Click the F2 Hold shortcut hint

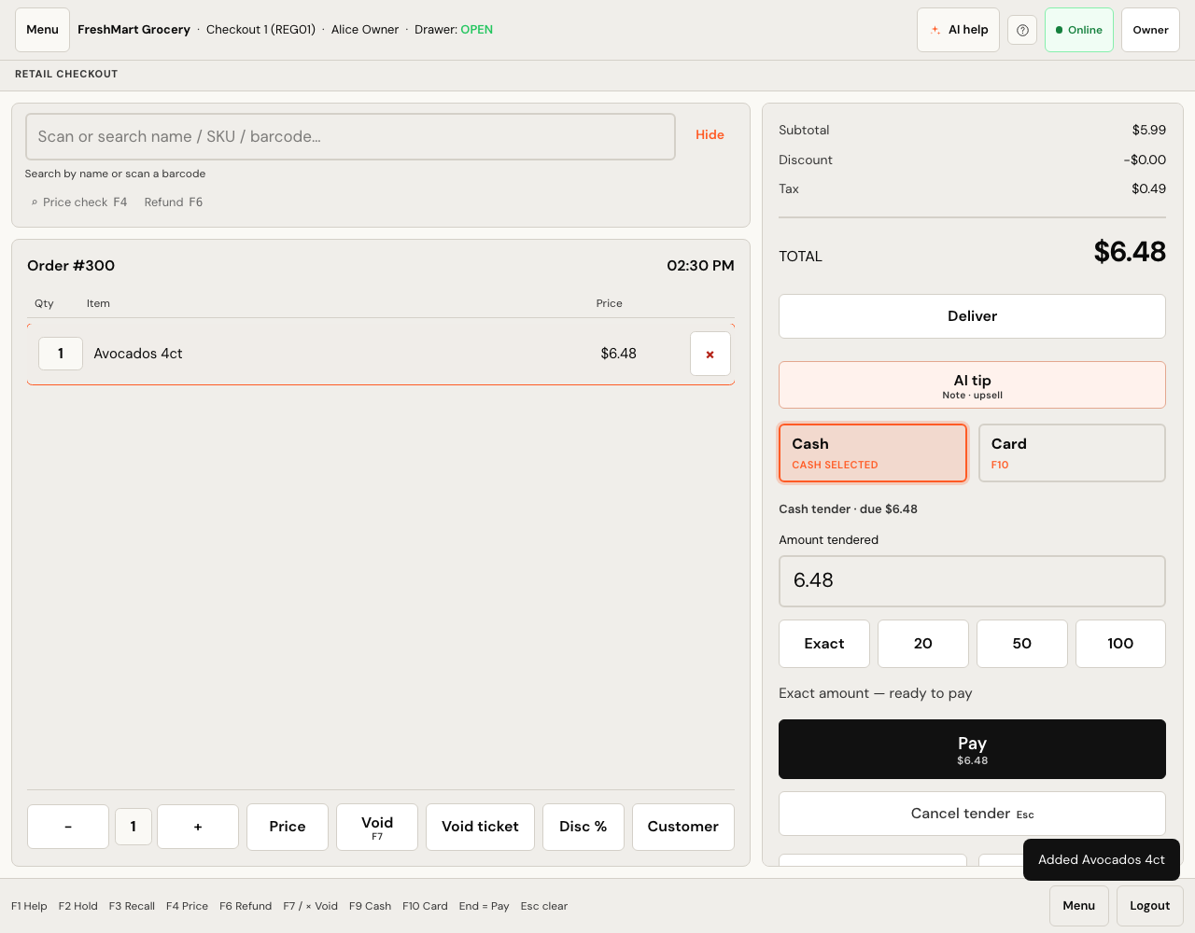(78, 906)
